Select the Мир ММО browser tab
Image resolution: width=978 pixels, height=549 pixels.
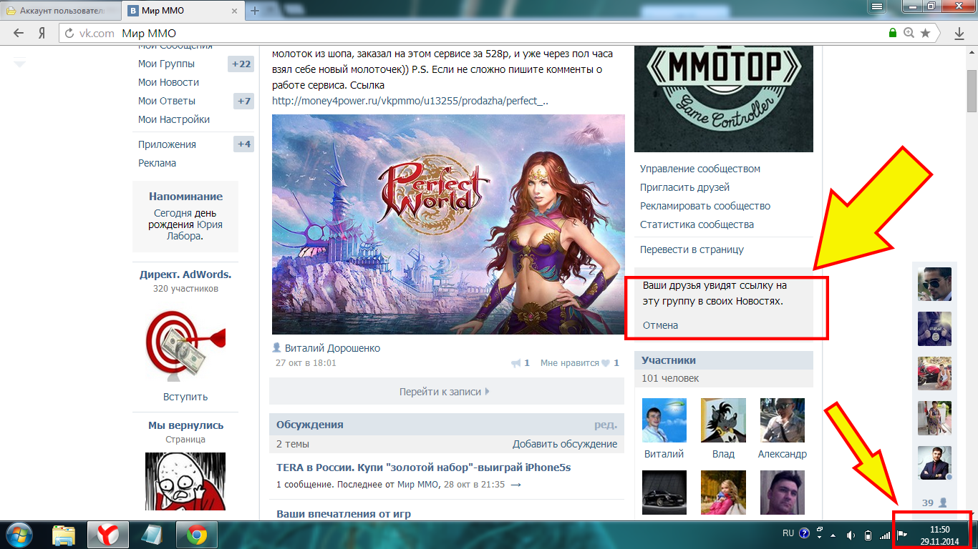(x=184, y=11)
